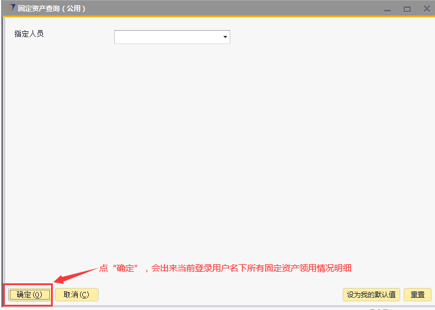
Task: Click the 指定人员 field label
Action: (29, 34)
